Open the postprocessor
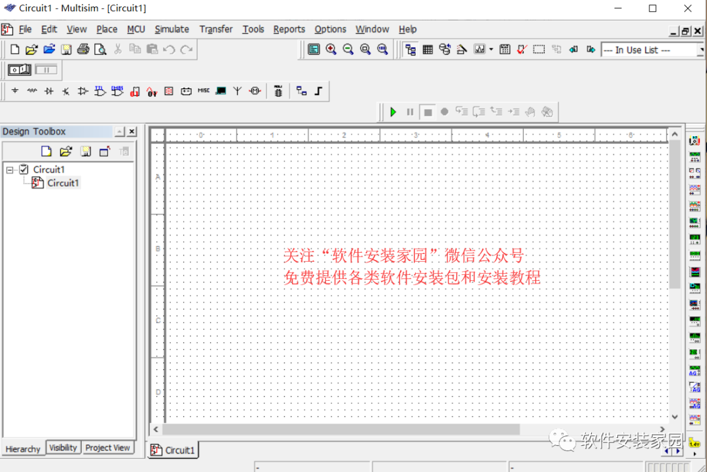Viewport: 707px width, 472px height. click(505, 50)
